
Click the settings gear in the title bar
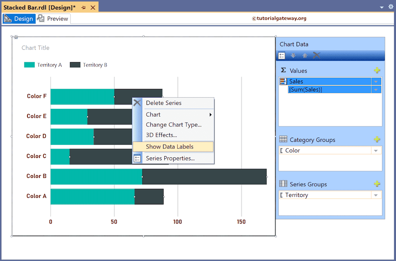tap(390, 7)
